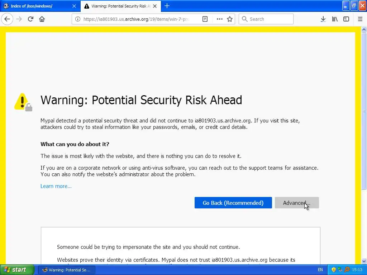Open the Windows start menu
367x275 pixels.
point(17,270)
